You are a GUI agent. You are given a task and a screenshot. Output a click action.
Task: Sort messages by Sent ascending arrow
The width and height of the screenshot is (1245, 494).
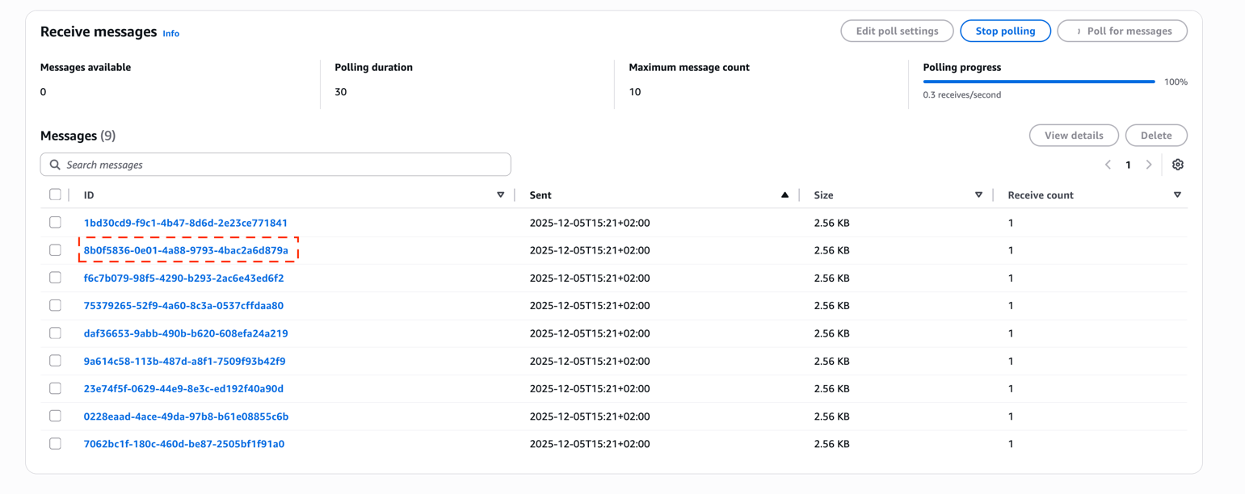pos(784,195)
